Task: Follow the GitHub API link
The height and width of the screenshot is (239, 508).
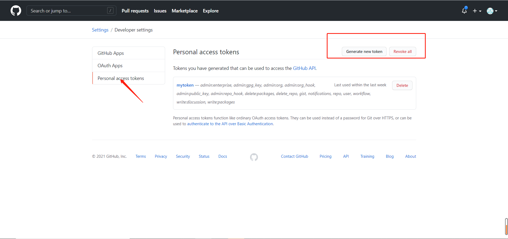Action: [304, 68]
